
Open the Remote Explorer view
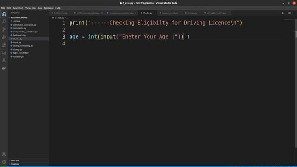tap(4, 52)
